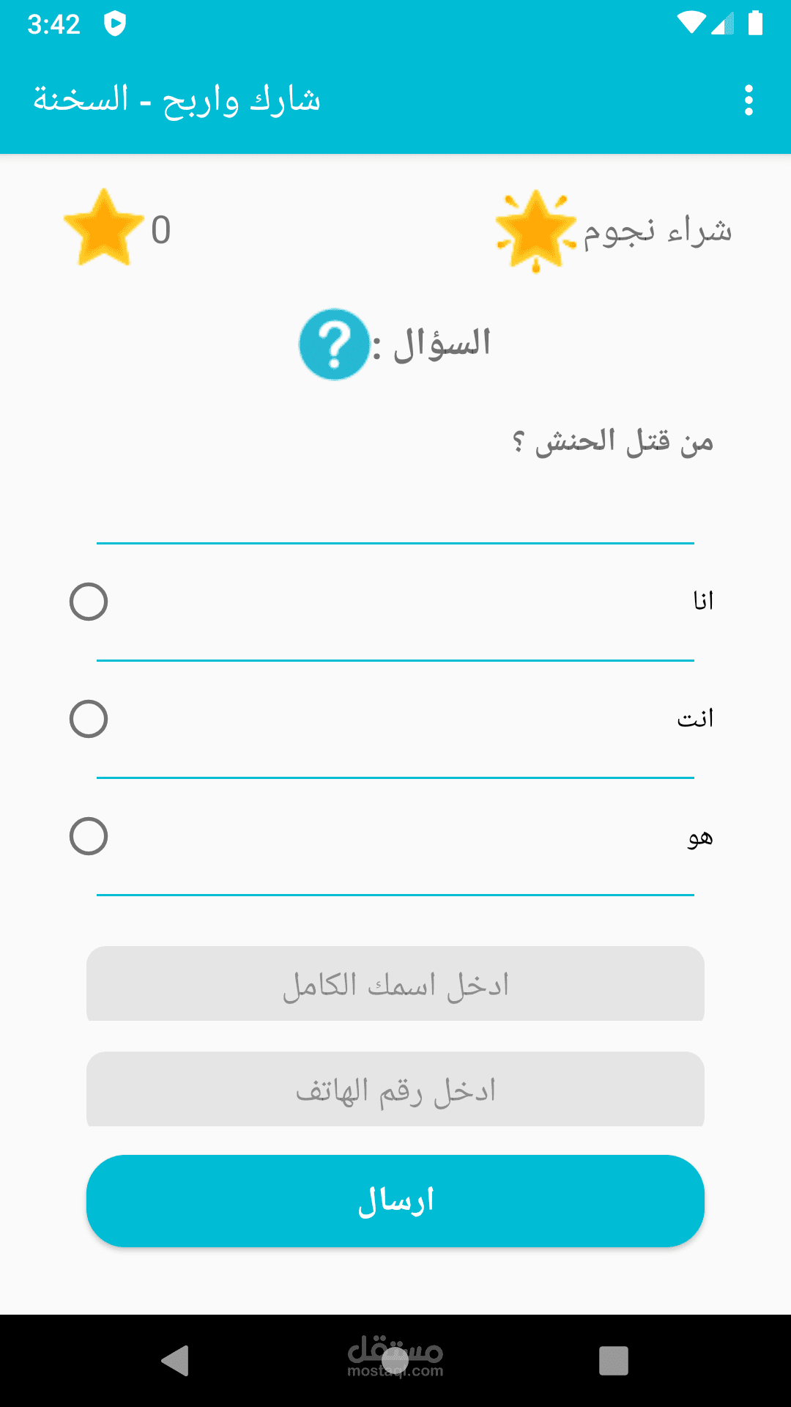Screen dimensions: 791x1407
Task: Tap the sparkling buy-stars star icon
Action: [x=535, y=230]
